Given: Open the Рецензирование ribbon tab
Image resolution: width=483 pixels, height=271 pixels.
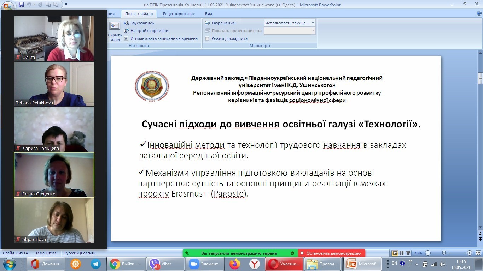Looking at the screenshot, I should (179, 14).
